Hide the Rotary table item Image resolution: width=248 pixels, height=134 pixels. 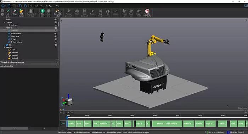pos(56,36)
